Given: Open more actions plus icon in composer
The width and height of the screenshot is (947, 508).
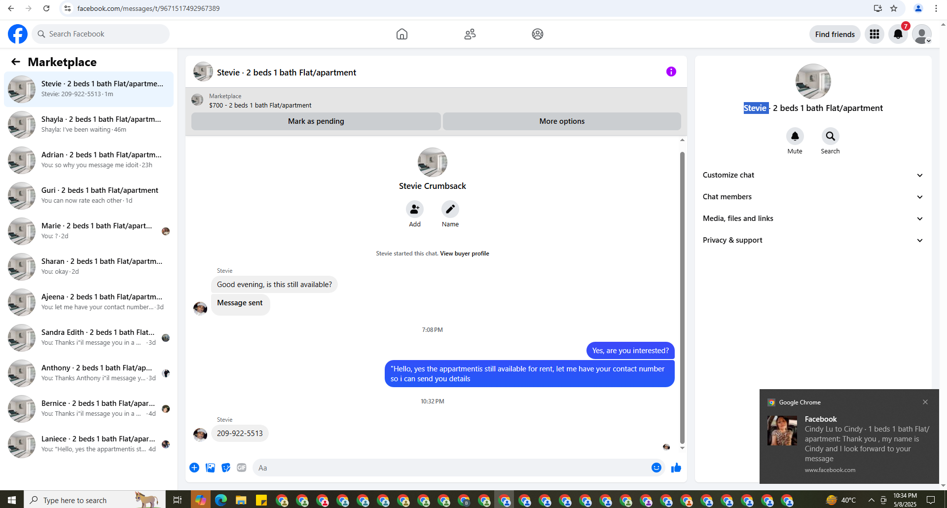Looking at the screenshot, I should 194,468.
